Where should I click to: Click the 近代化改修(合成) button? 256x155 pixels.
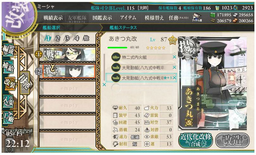click(x=196, y=140)
